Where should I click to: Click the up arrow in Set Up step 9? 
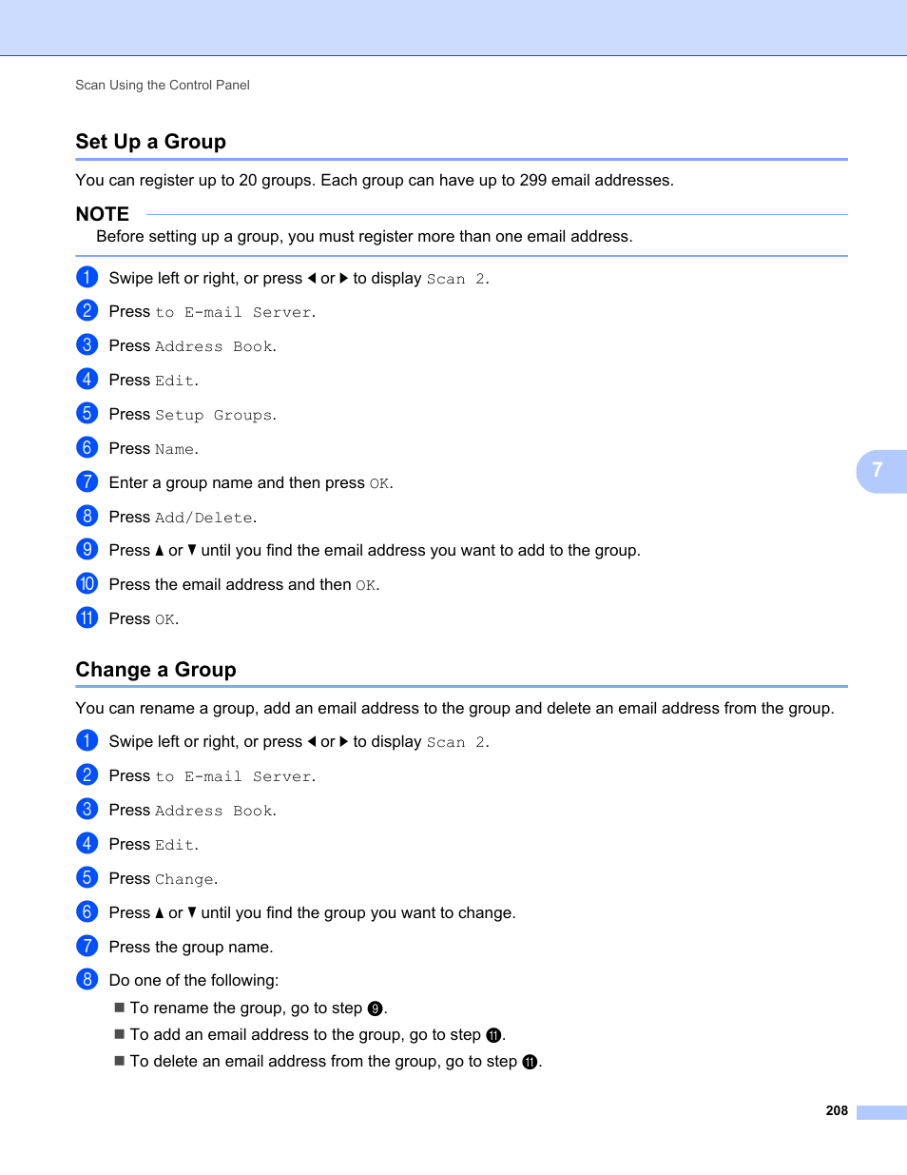point(160,550)
